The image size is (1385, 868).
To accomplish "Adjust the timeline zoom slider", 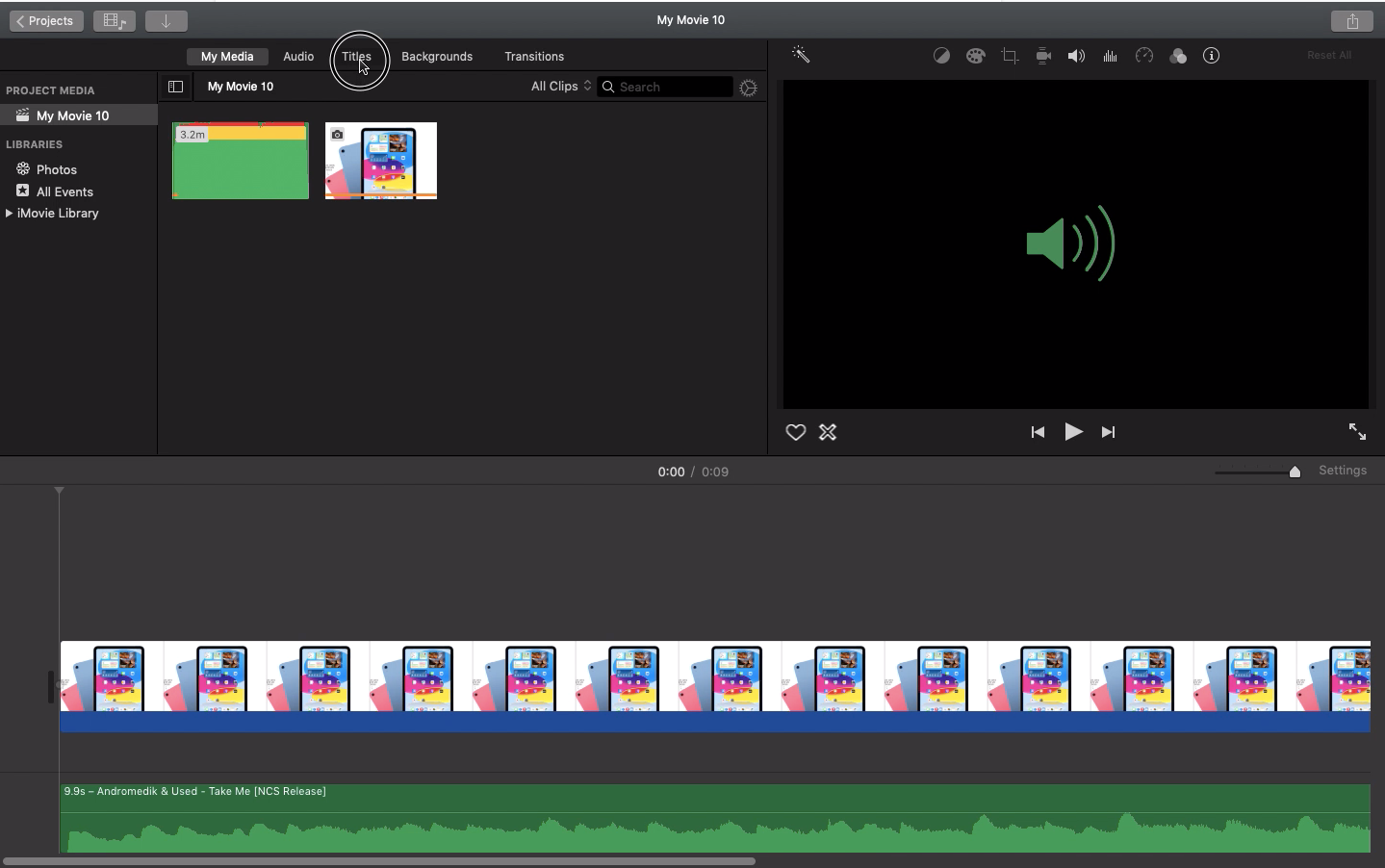I will tap(1294, 472).
